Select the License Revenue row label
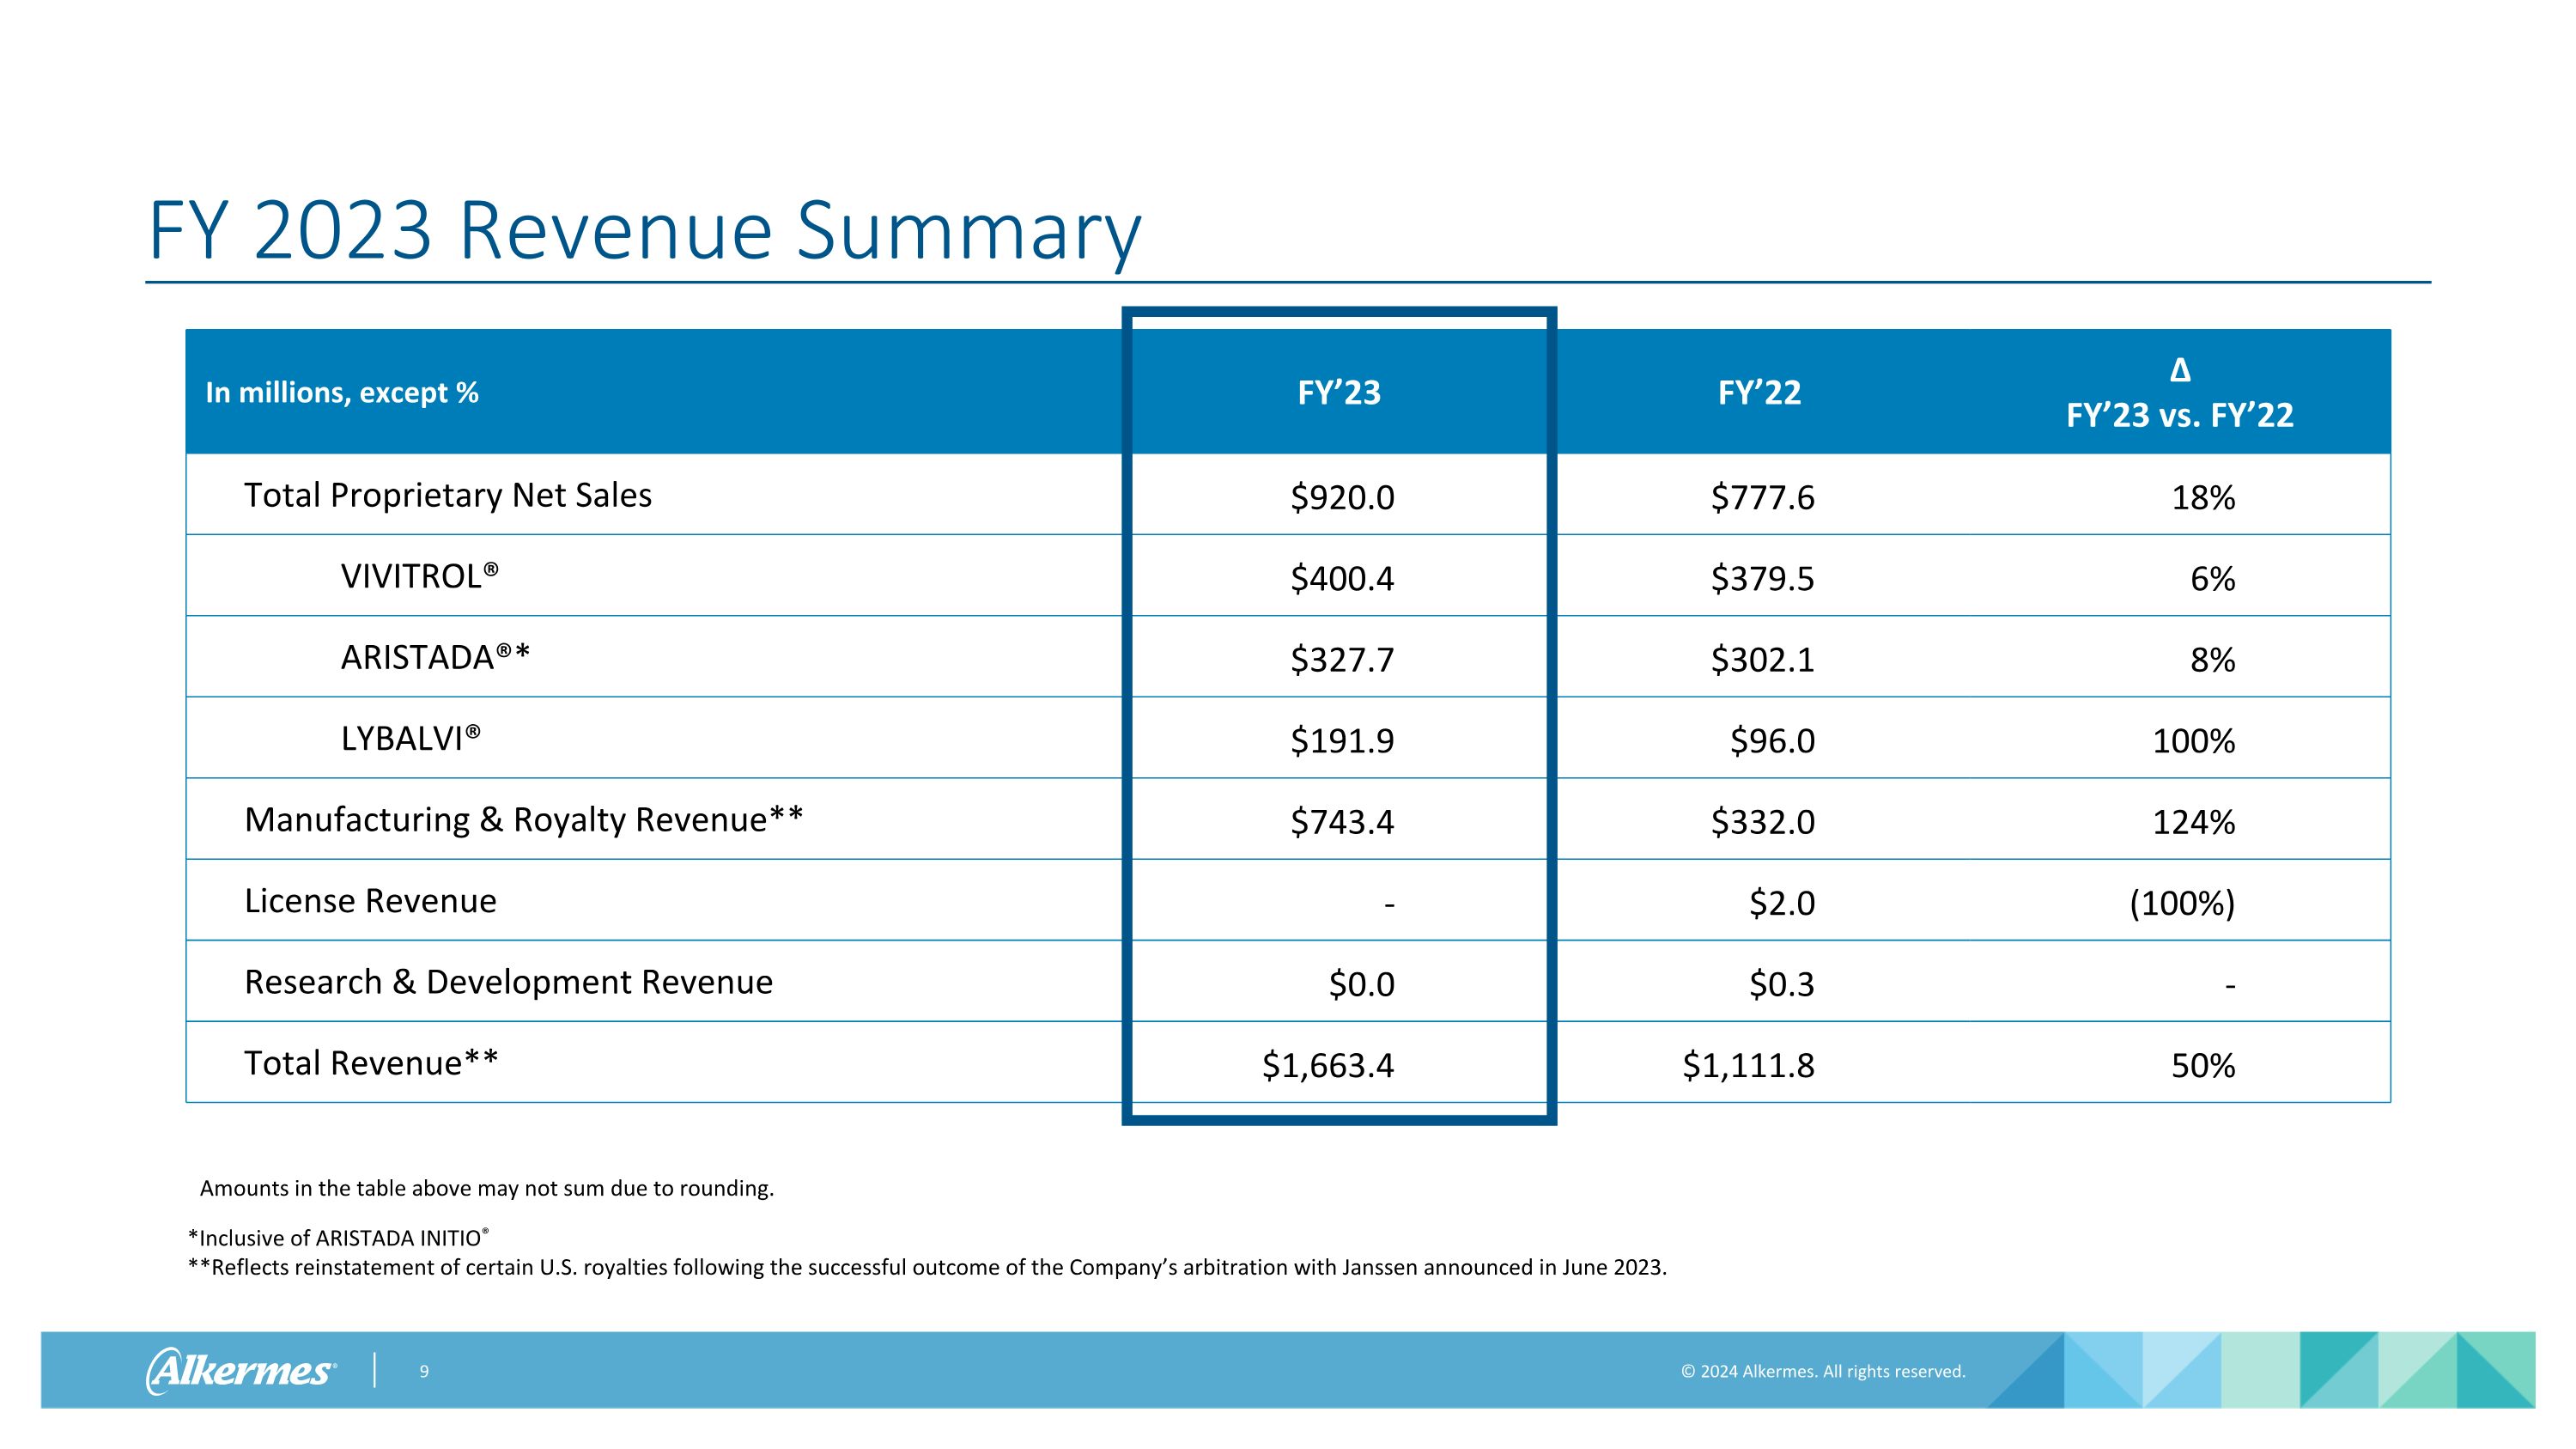This screenshot has width=2576, height=1449. [370, 901]
